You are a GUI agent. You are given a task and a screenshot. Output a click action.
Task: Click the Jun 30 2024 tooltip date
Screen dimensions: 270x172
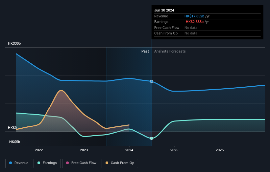164,10
